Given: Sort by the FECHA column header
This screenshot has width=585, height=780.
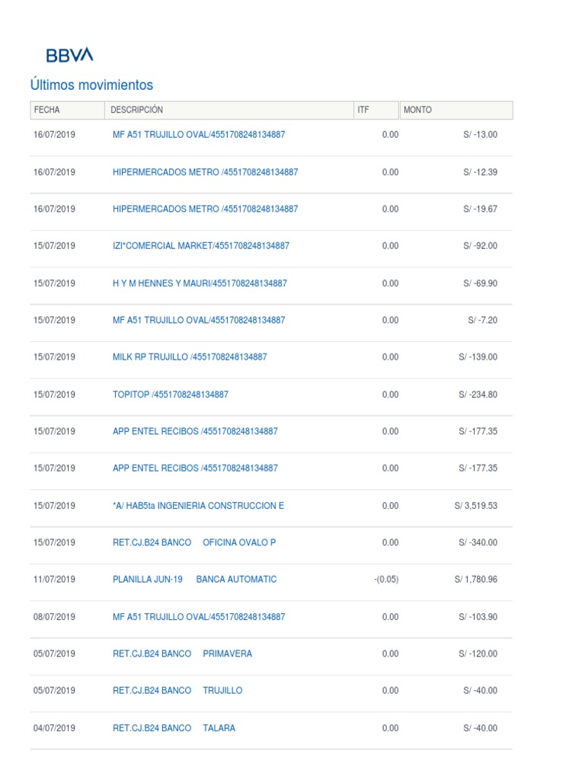Looking at the screenshot, I should (46, 110).
